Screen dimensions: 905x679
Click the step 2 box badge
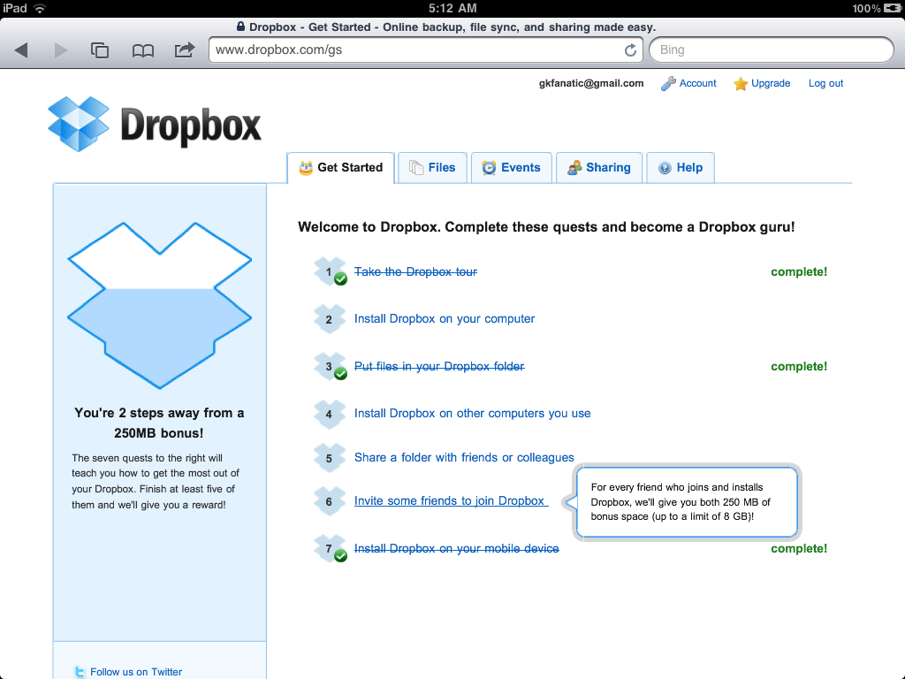(328, 319)
